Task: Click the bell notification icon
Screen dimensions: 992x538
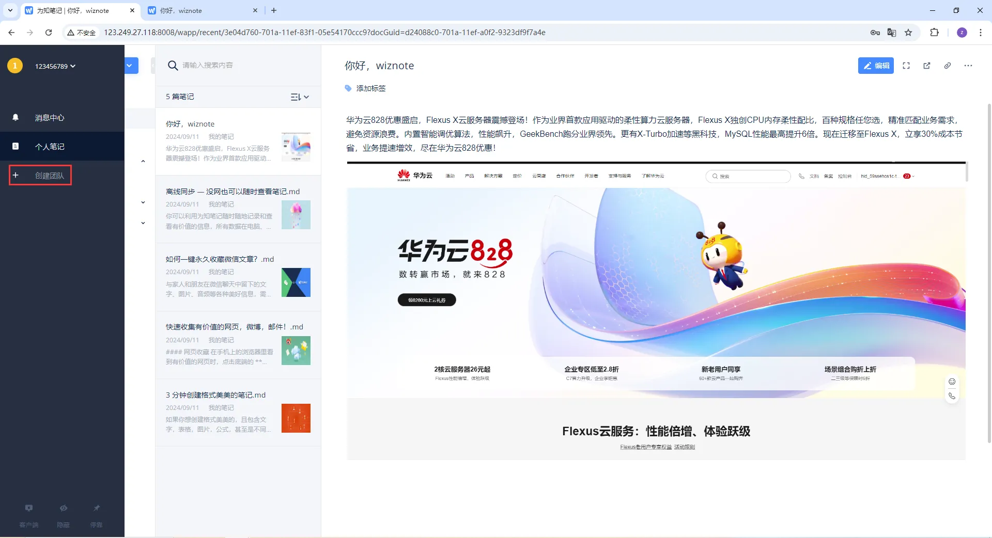Action: click(16, 117)
